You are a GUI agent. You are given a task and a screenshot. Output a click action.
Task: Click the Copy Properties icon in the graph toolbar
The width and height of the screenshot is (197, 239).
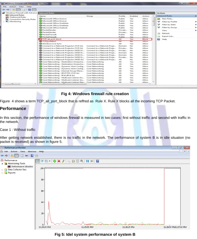point(69,161)
